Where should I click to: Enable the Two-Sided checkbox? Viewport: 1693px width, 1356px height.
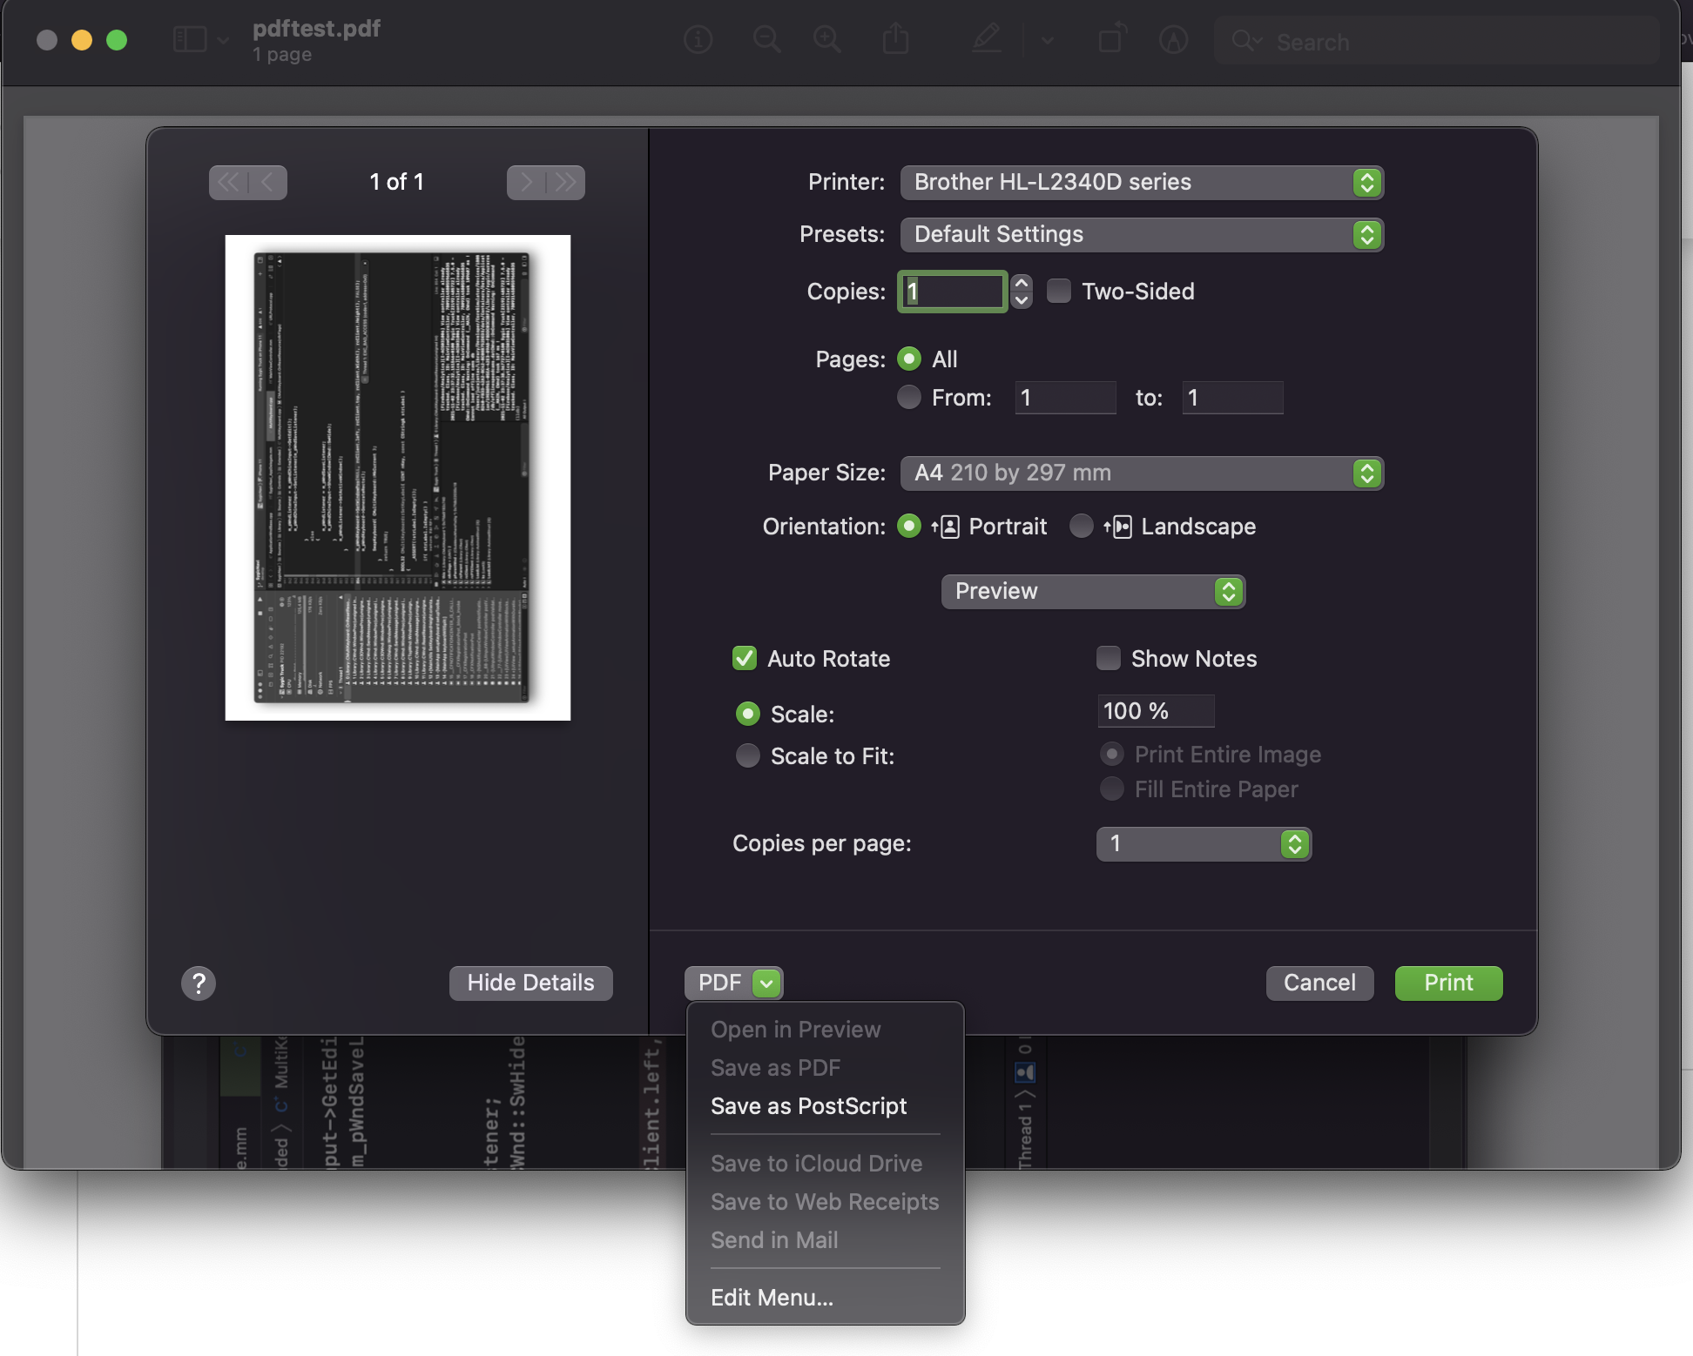(1059, 291)
